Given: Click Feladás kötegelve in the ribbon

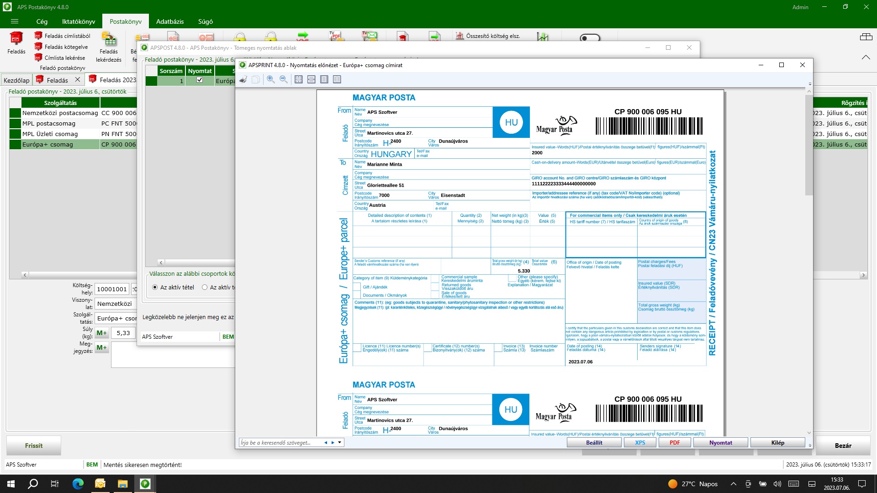Looking at the screenshot, I should point(61,47).
